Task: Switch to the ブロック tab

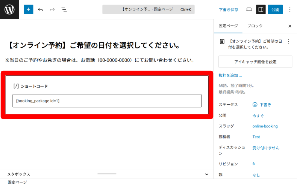Action: (255, 26)
